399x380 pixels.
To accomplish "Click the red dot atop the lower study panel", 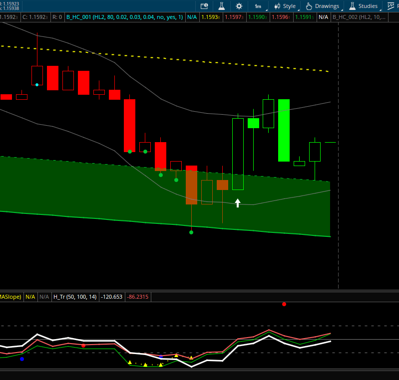I will 284,304.
